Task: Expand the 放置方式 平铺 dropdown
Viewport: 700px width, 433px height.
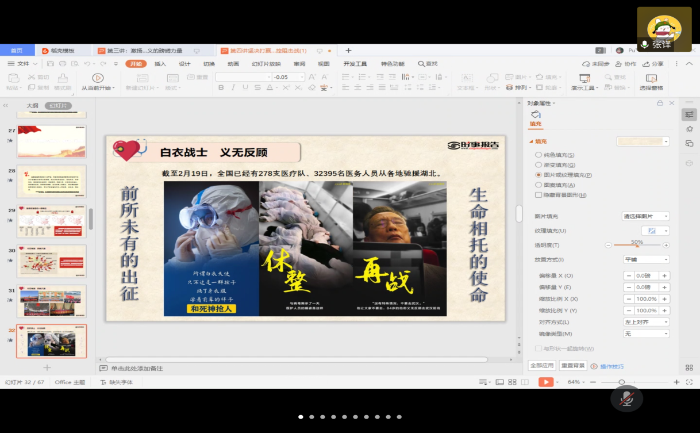Action: (646, 259)
